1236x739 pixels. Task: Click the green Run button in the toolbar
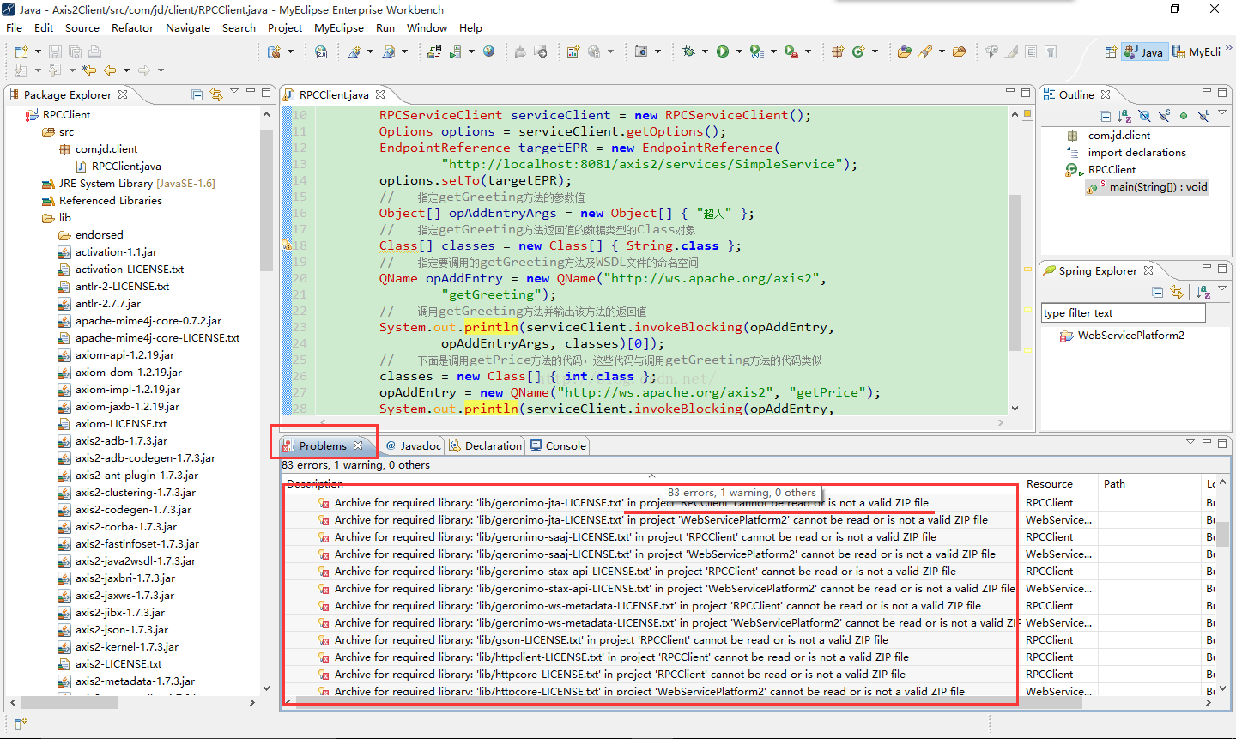[723, 51]
